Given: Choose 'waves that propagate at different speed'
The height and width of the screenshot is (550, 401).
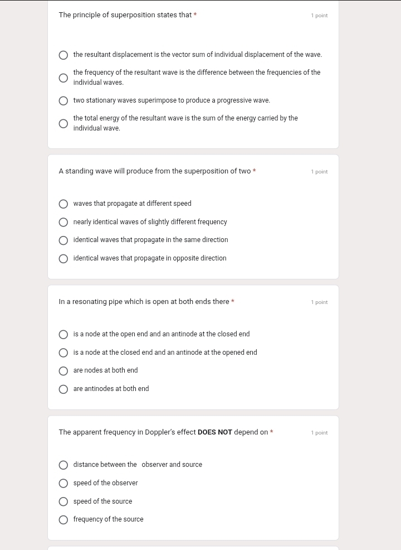Looking at the screenshot, I should coord(63,204).
